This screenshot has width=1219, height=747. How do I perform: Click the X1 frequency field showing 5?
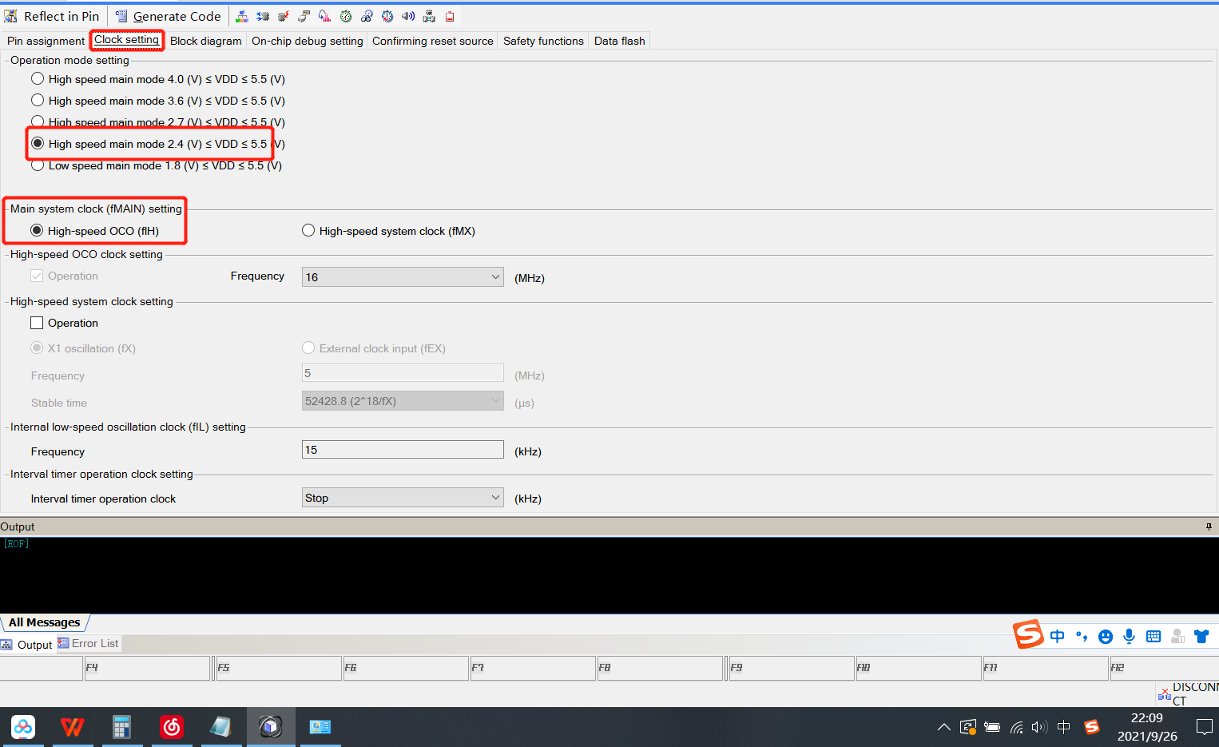click(x=403, y=373)
